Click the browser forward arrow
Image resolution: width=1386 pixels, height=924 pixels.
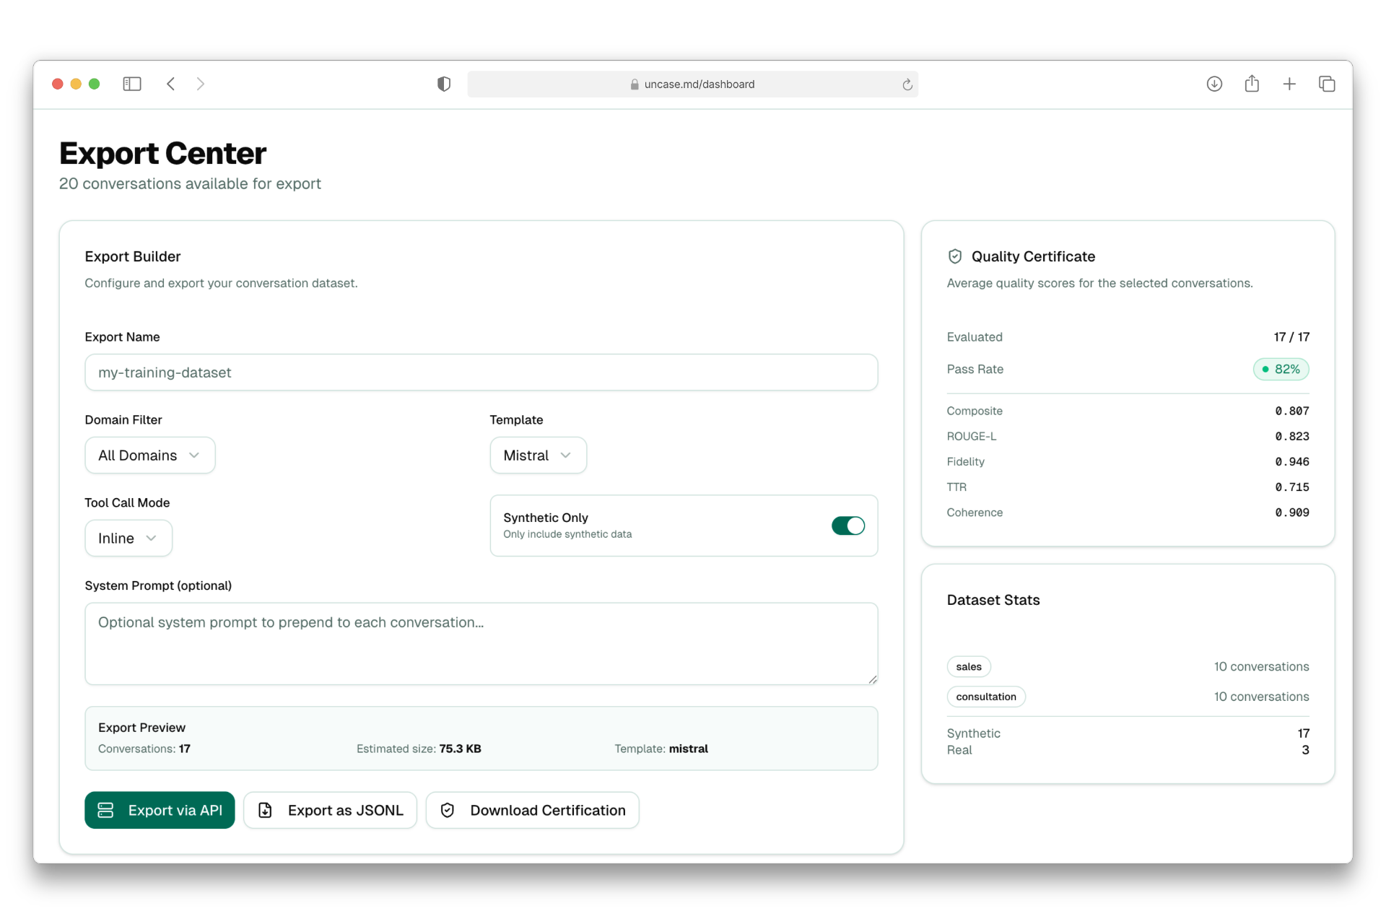tap(201, 84)
